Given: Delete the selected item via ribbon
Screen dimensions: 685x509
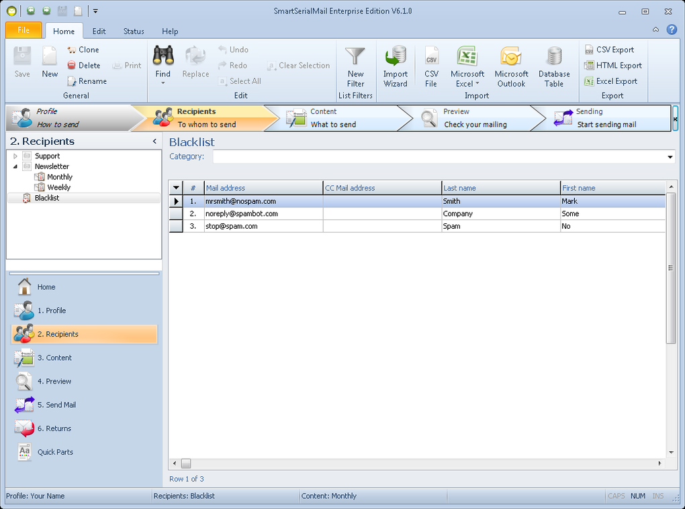Looking at the screenshot, I should [x=83, y=66].
